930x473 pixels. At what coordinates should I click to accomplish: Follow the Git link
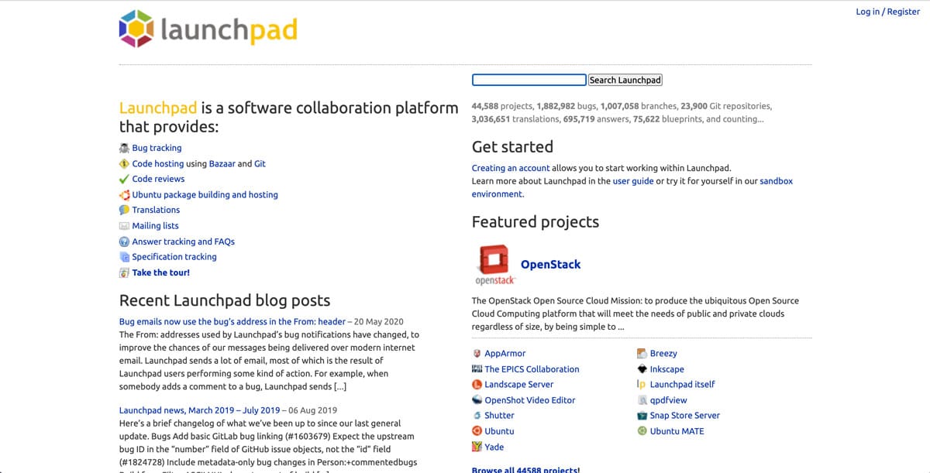[x=260, y=163]
